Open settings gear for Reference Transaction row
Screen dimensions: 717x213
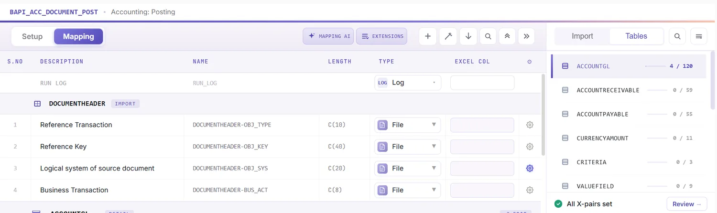[530, 125]
